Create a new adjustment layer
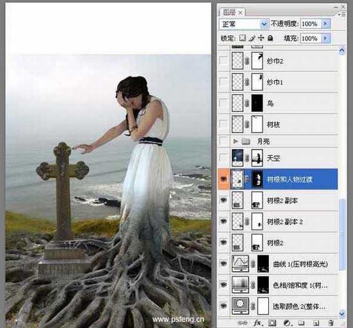The image size is (353, 328). 287,323
